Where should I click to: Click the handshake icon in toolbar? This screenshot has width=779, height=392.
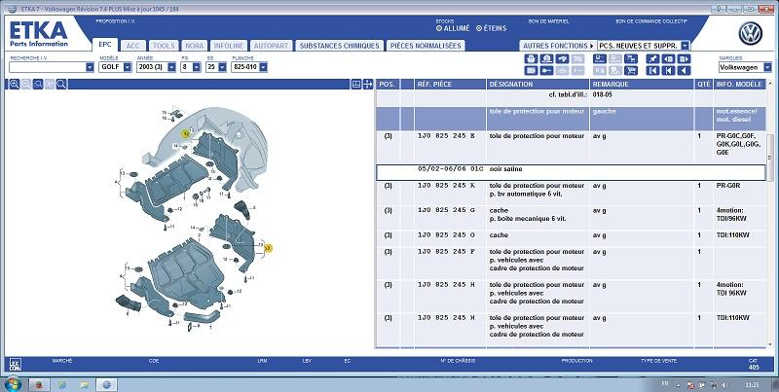[x=563, y=58]
